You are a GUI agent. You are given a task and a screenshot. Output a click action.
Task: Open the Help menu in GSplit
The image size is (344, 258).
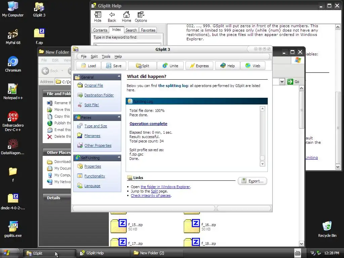click(x=118, y=56)
